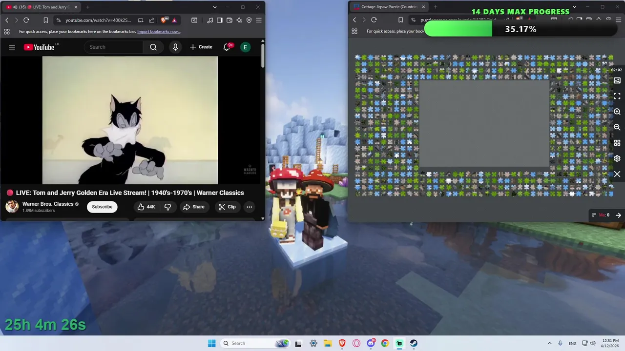
Task: Show the puzzle preview image icon
Action: point(617,80)
